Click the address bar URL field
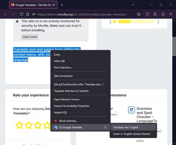176x145 pixels. tap(82, 14)
